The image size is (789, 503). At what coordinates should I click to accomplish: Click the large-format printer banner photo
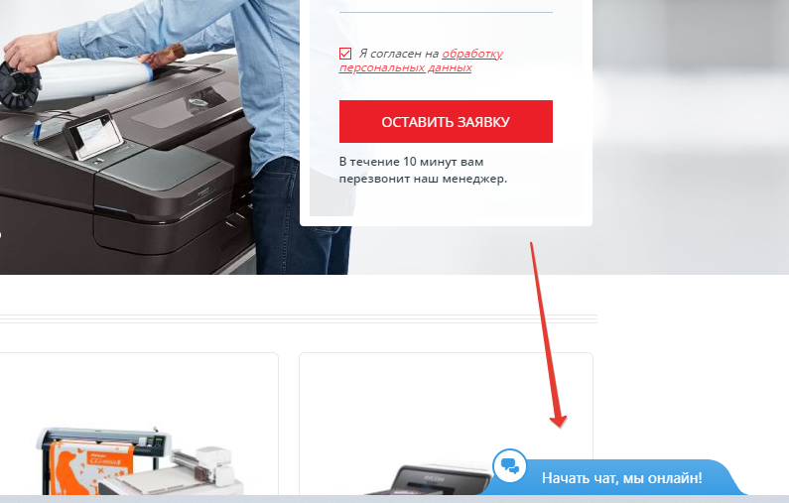click(x=150, y=137)
